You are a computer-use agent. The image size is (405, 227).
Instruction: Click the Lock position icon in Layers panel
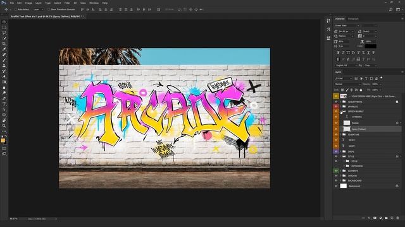[352, 90]
